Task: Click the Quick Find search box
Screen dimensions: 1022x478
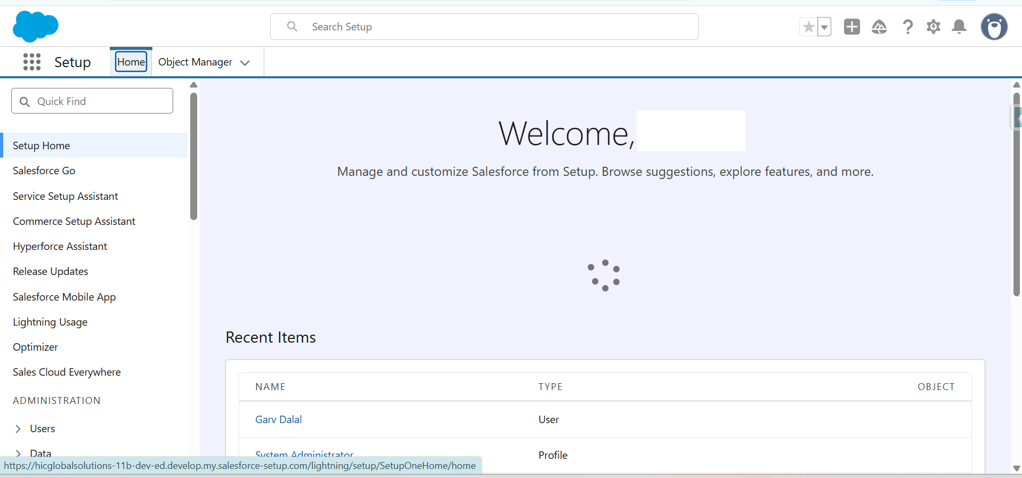Action: coord(92,101)
